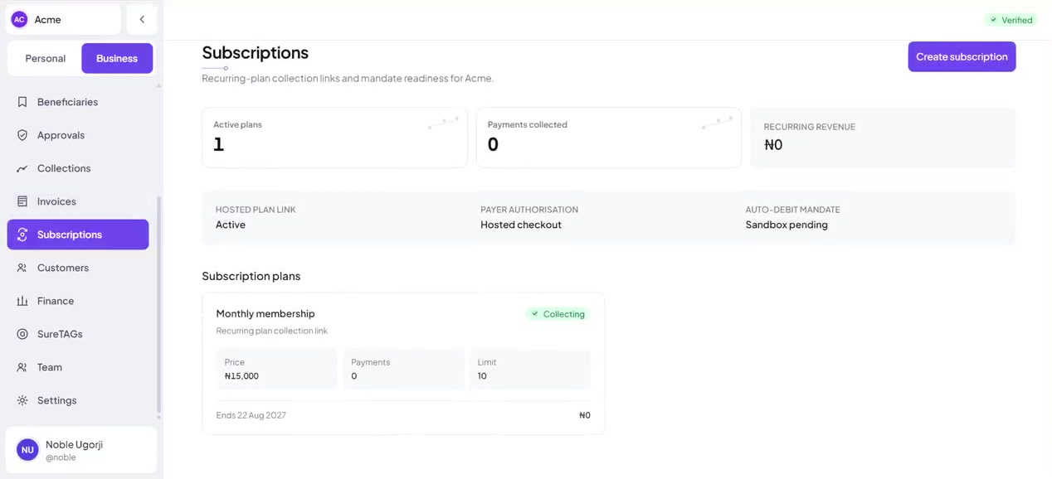
Task: Click the Verified checkmark icon
Action: tap(994, 20)
